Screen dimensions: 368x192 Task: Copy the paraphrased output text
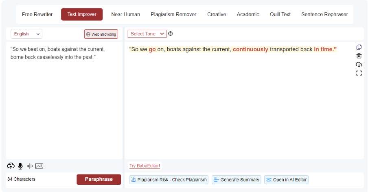tap(359, 47)
